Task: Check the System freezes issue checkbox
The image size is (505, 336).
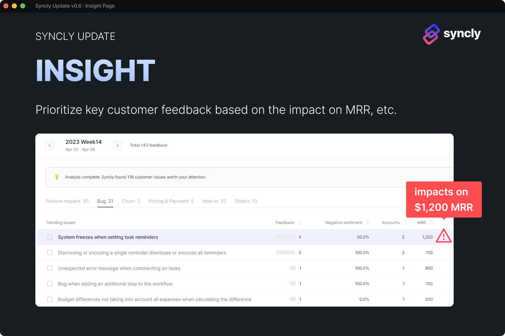Action: [50, 237]
